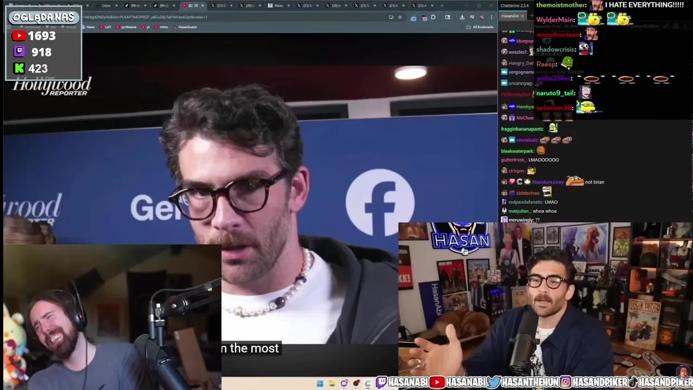Viewport: 693px width, 390px height.
Task: Click the YouTube video player area
Action: (x=250, y=206)
